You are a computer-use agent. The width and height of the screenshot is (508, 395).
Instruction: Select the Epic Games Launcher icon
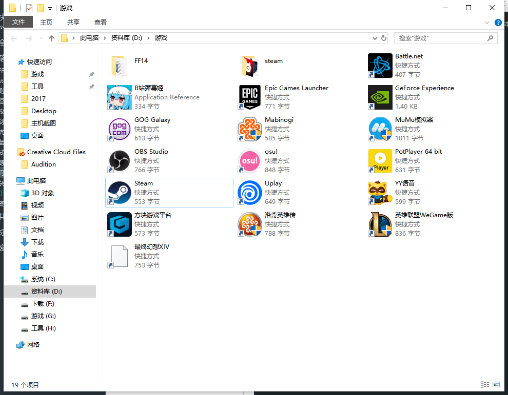250,97
